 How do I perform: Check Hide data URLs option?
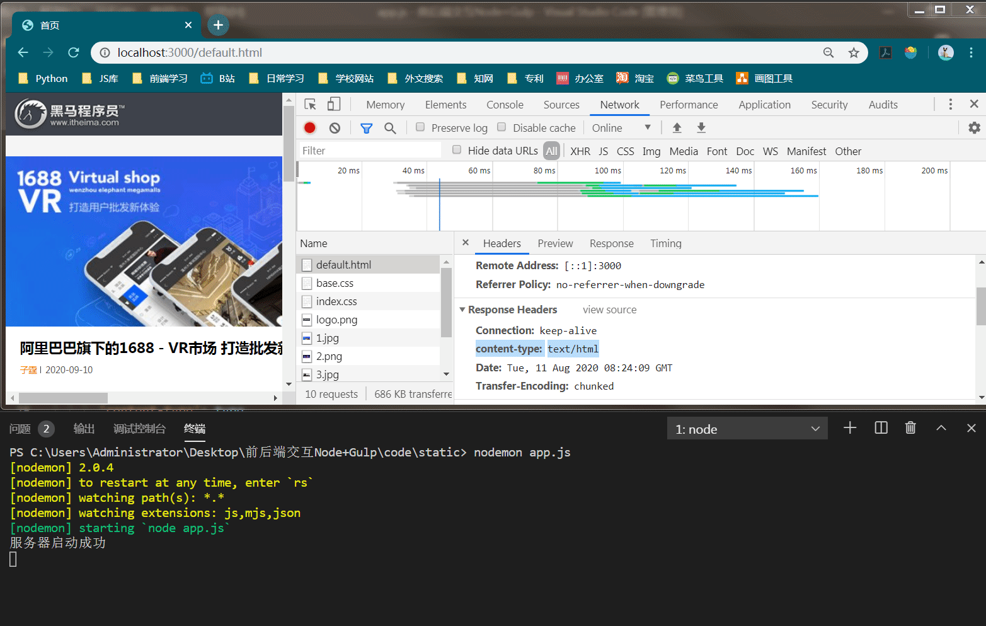[x=457, y=150]
